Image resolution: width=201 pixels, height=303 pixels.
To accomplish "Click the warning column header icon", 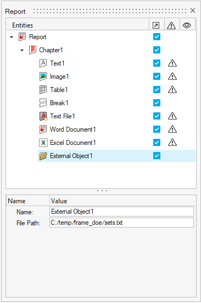I will 171,25.
